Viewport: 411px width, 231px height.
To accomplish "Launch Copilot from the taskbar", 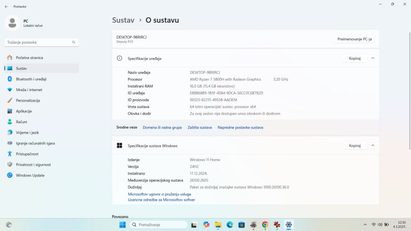I will pos(206,225).
